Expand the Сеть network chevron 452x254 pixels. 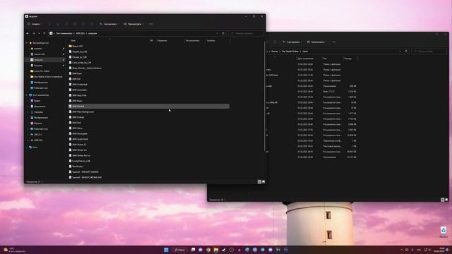click(27, 147)
